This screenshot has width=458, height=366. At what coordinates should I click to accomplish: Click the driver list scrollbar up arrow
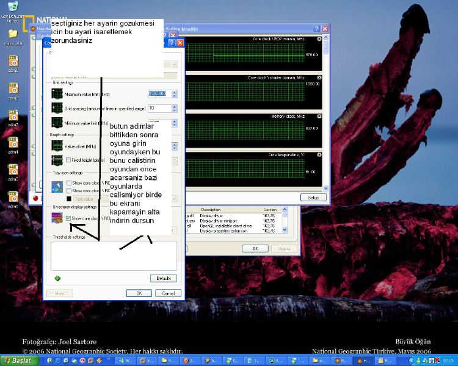point(285,209)
